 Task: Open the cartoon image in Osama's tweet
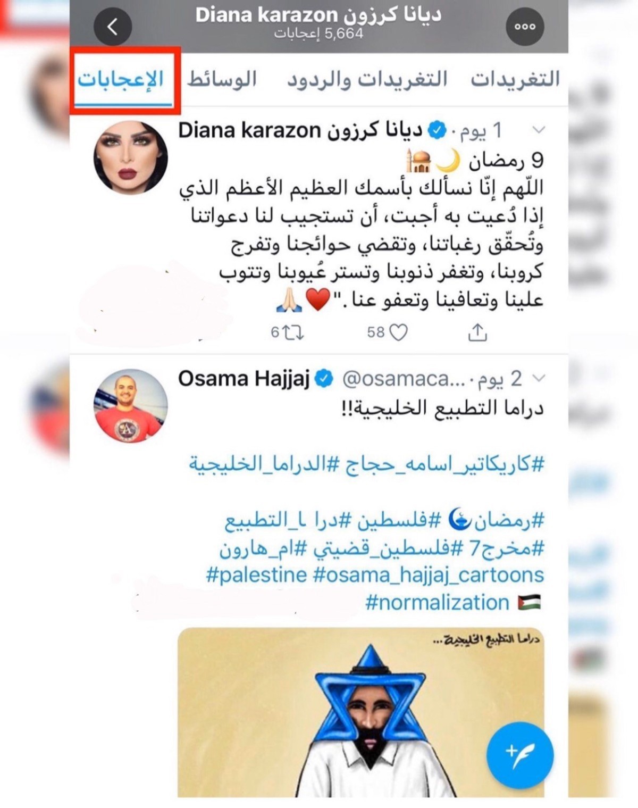point(361,713)
